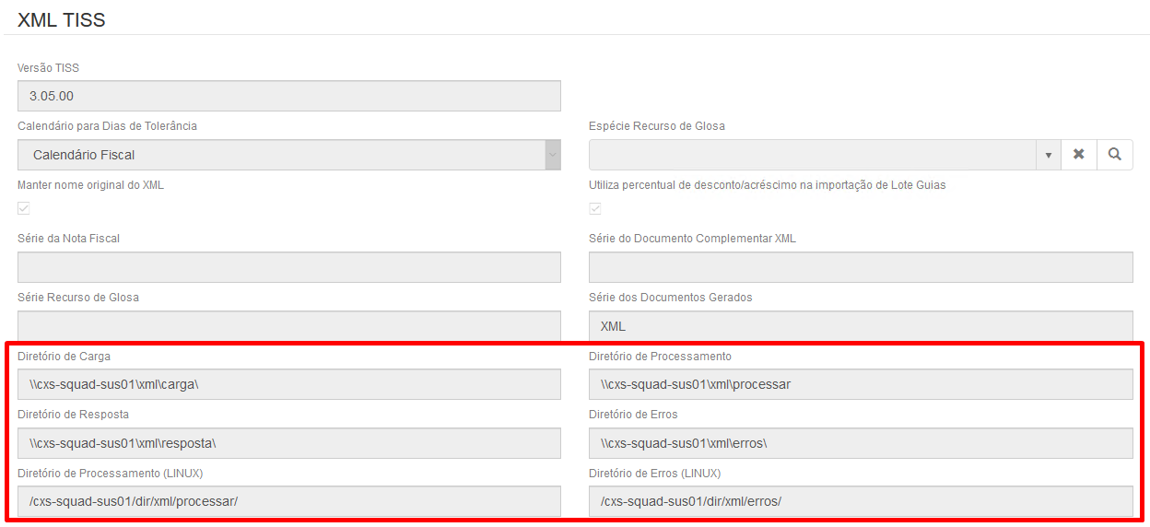Click Diretório de Erros (LINUX) field

point(861,501)
